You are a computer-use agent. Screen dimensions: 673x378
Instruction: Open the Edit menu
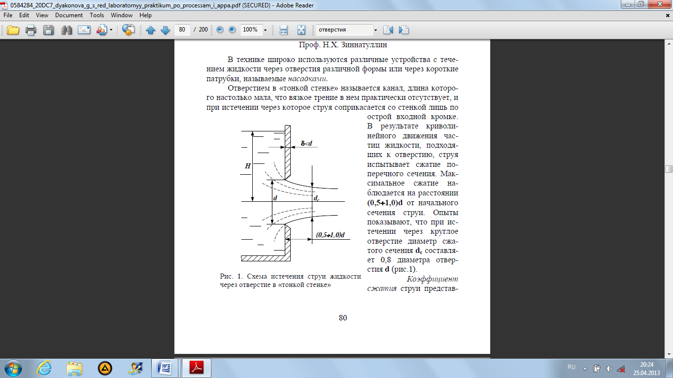tap(24, 15)
